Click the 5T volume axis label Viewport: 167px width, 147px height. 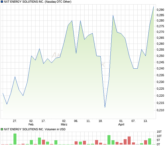(x=158, y=140)
